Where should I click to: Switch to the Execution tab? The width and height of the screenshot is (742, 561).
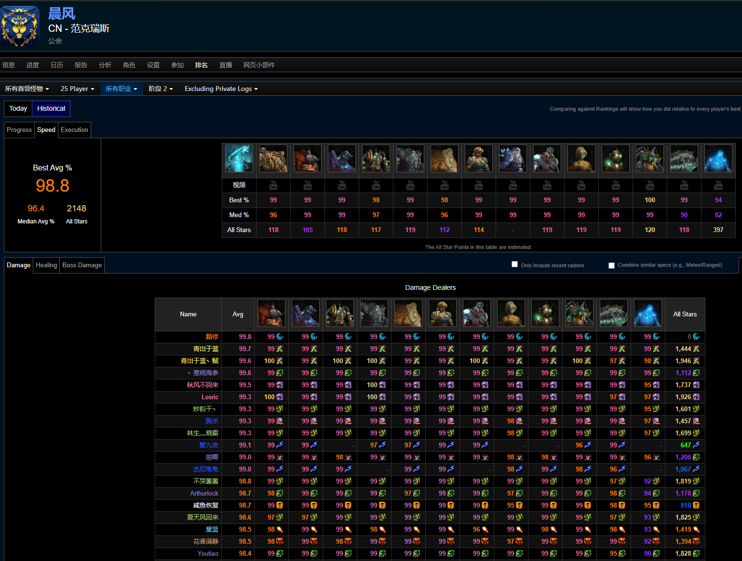74,130
